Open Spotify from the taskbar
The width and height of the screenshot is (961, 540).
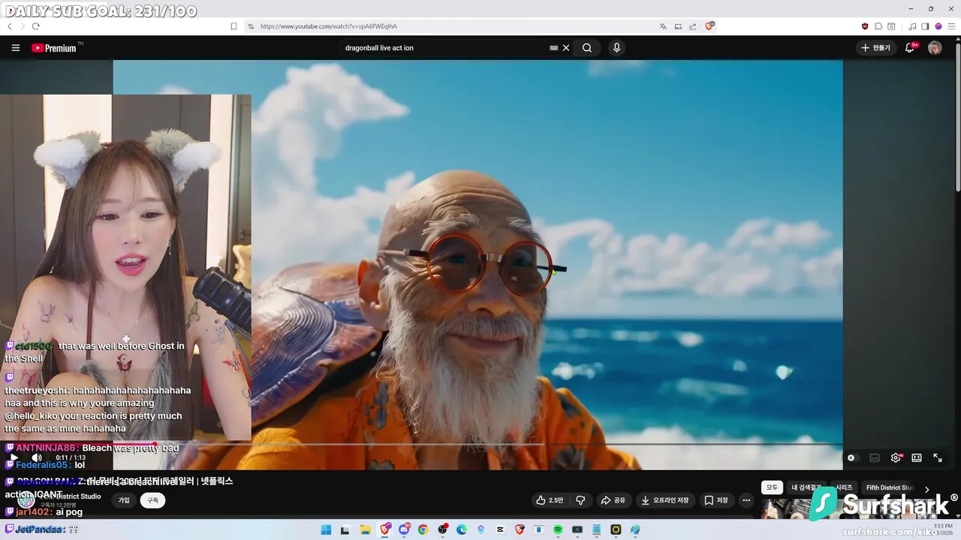point(558,529)
